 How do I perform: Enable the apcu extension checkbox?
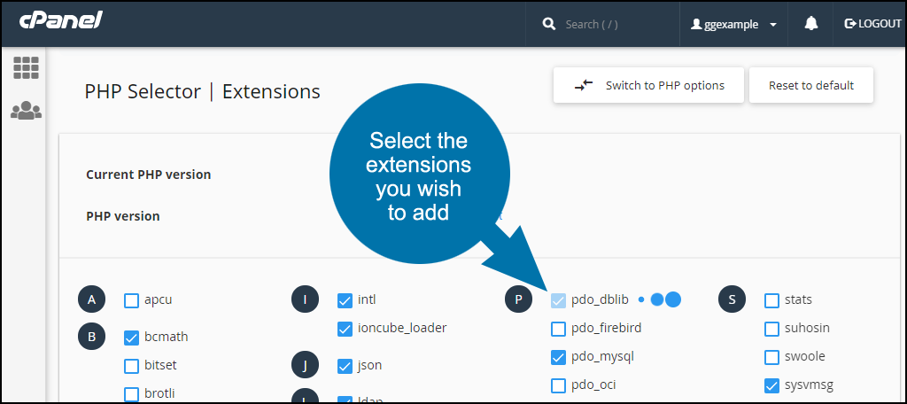point(132,300)
